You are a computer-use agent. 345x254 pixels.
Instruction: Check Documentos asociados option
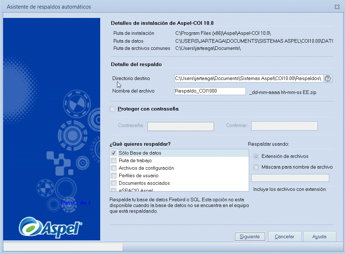pyautogui.click(x=113, y=182)
